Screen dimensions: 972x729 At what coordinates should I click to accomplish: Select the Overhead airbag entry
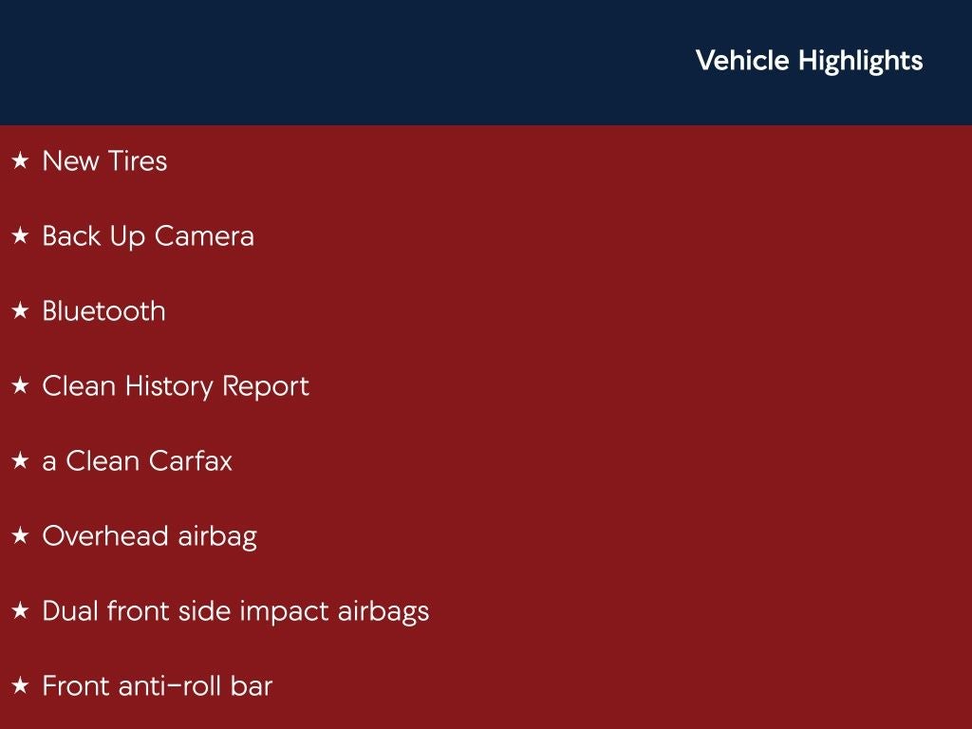(x=149, y=536)
